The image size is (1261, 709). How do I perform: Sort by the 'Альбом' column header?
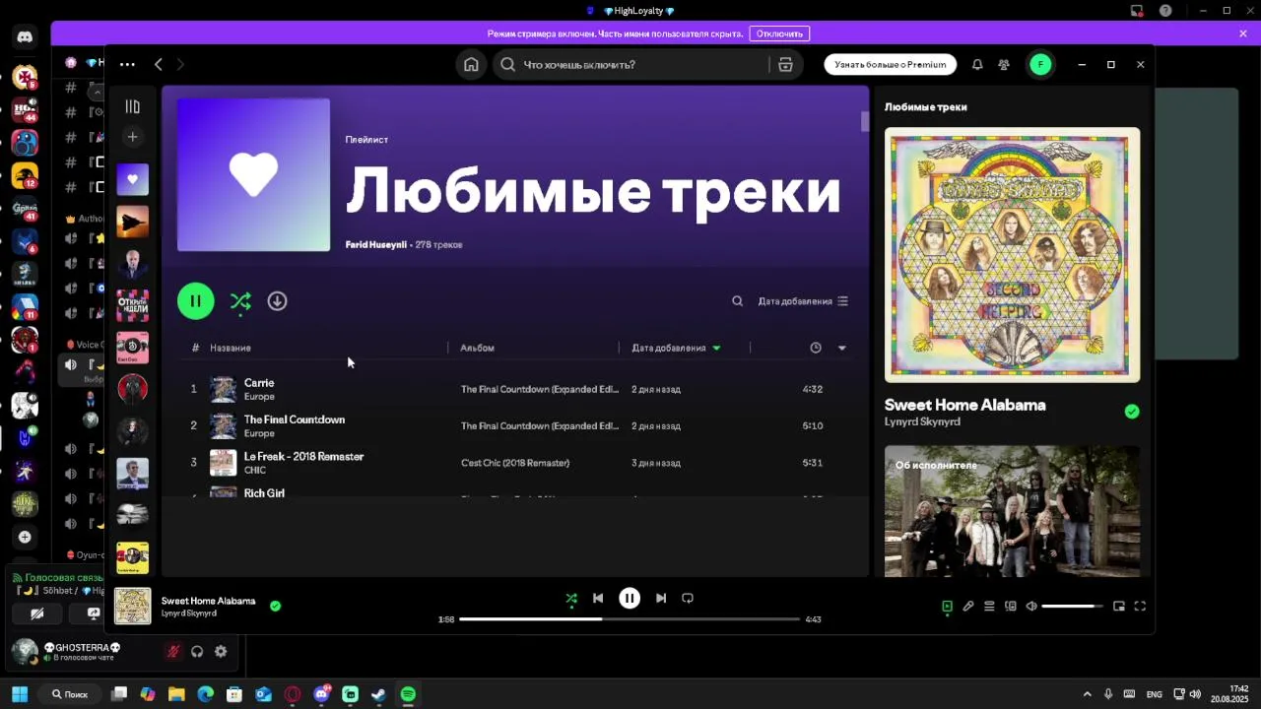pos(477,348)
